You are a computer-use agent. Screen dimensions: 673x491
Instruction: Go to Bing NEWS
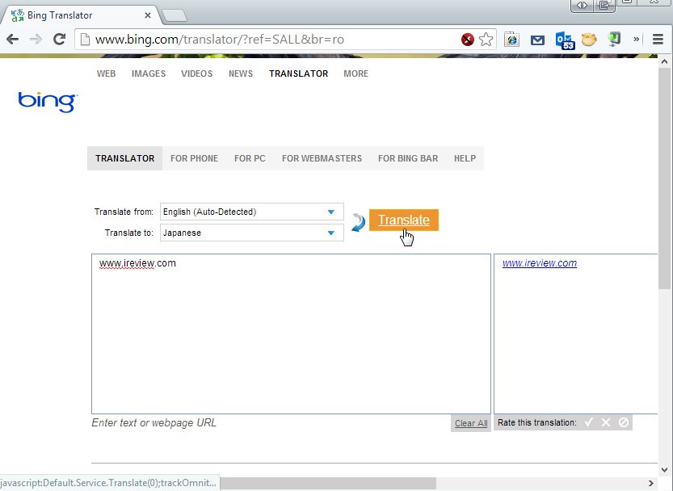241,73
